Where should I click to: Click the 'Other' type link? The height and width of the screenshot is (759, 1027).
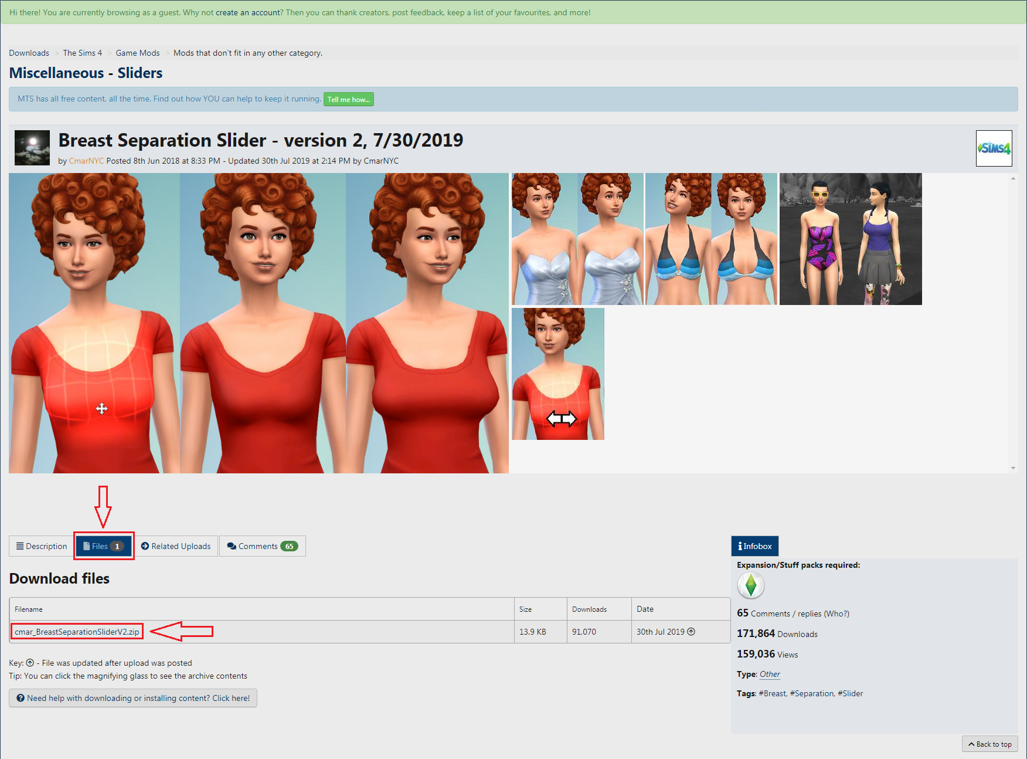click(x=770, y=674)
